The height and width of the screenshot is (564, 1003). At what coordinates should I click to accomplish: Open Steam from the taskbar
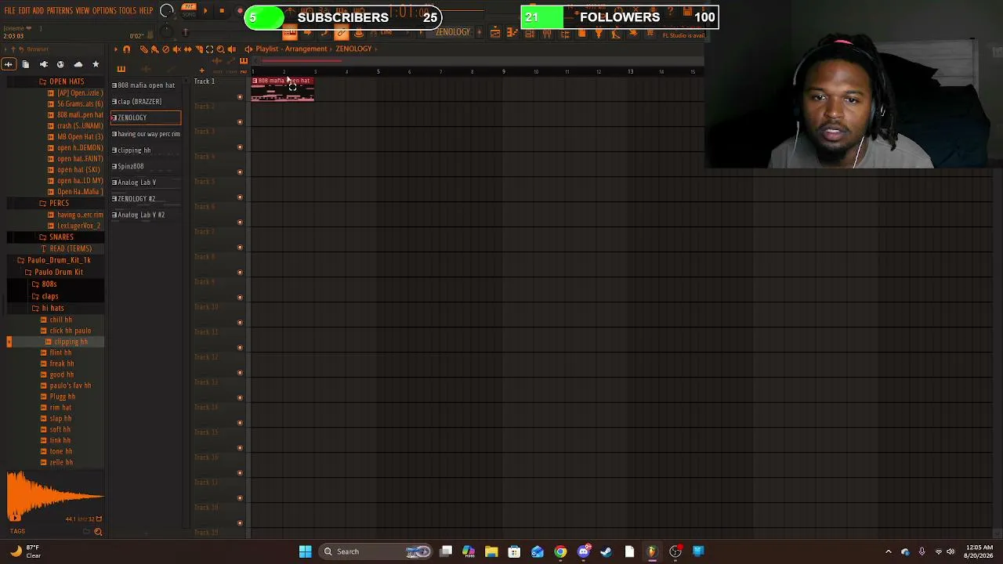click(606, 551)
